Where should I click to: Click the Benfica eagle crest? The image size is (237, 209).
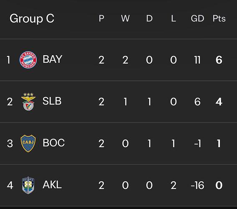tap(28, 102)
